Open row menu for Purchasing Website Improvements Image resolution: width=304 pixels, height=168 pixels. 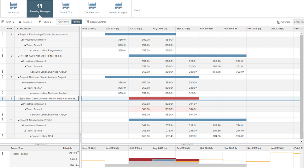pos(3,34)
